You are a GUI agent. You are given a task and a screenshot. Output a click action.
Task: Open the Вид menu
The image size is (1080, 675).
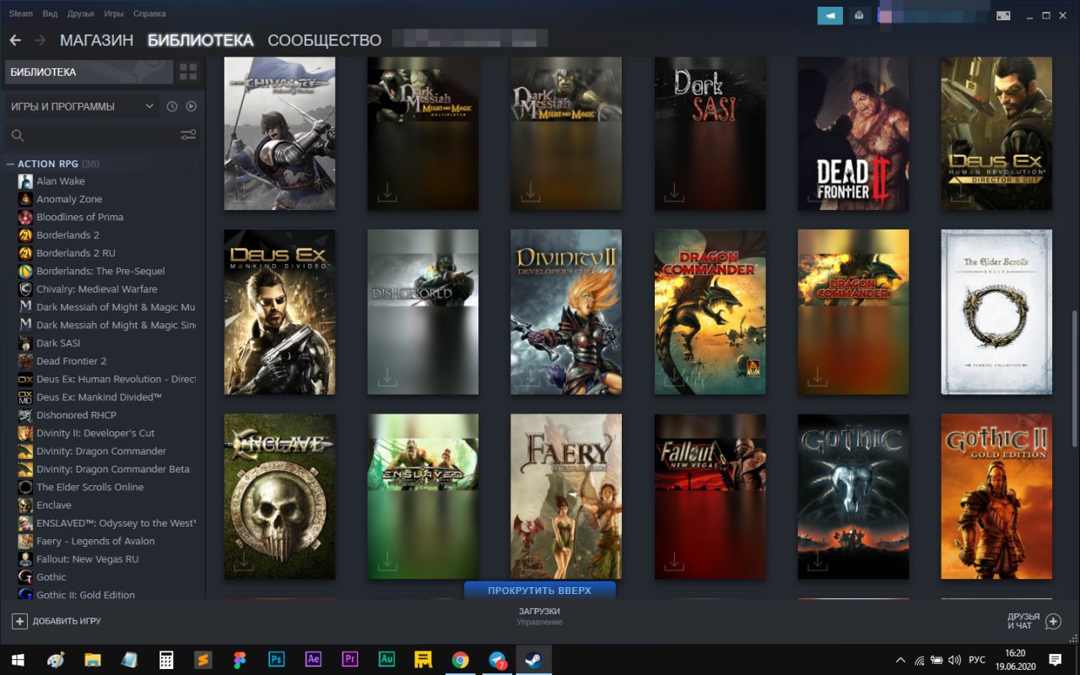[50, 13]
